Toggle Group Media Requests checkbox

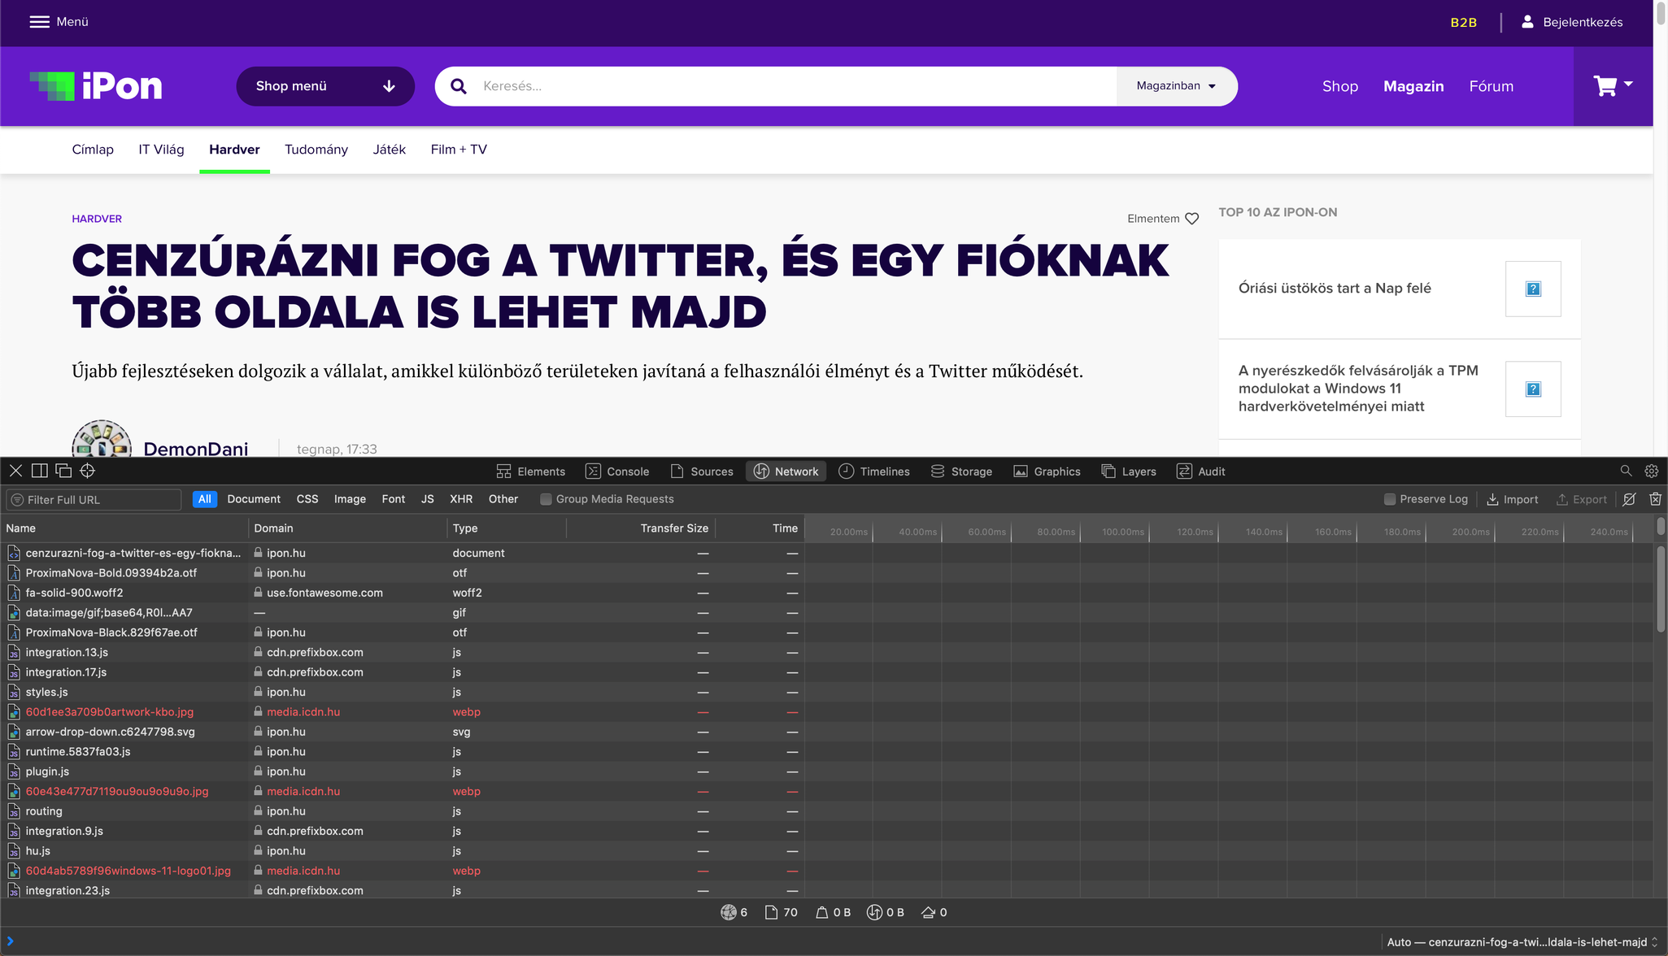point(546,499)
